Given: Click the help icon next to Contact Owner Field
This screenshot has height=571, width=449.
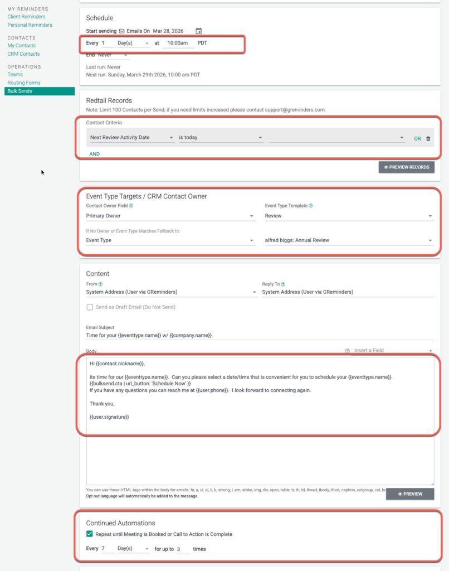Looking at the screenshot, I should 131,206.
